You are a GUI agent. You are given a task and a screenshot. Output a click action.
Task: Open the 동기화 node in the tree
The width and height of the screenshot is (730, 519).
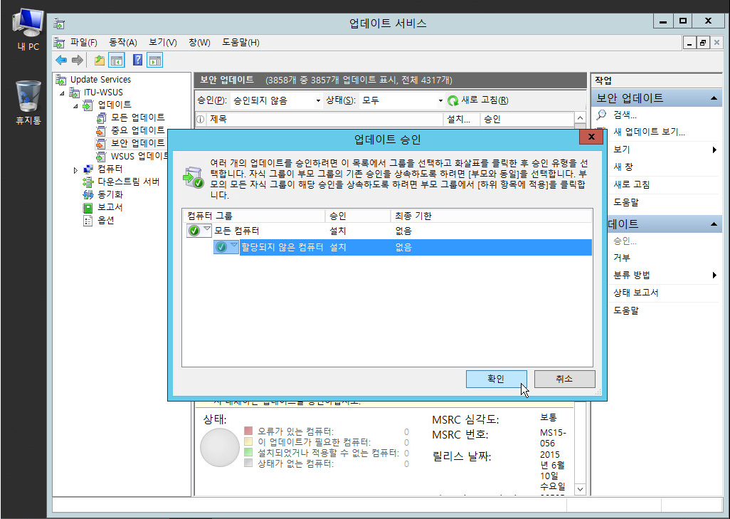click(x=110, y=194)
